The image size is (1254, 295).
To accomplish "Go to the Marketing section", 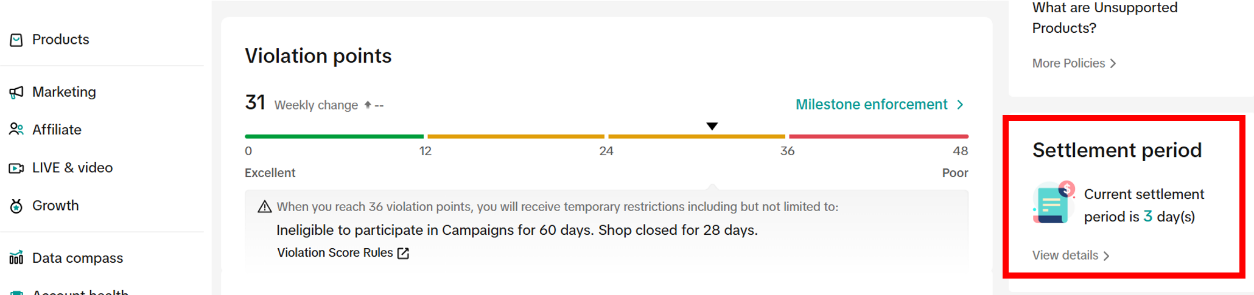I will (x=64, y=92).
